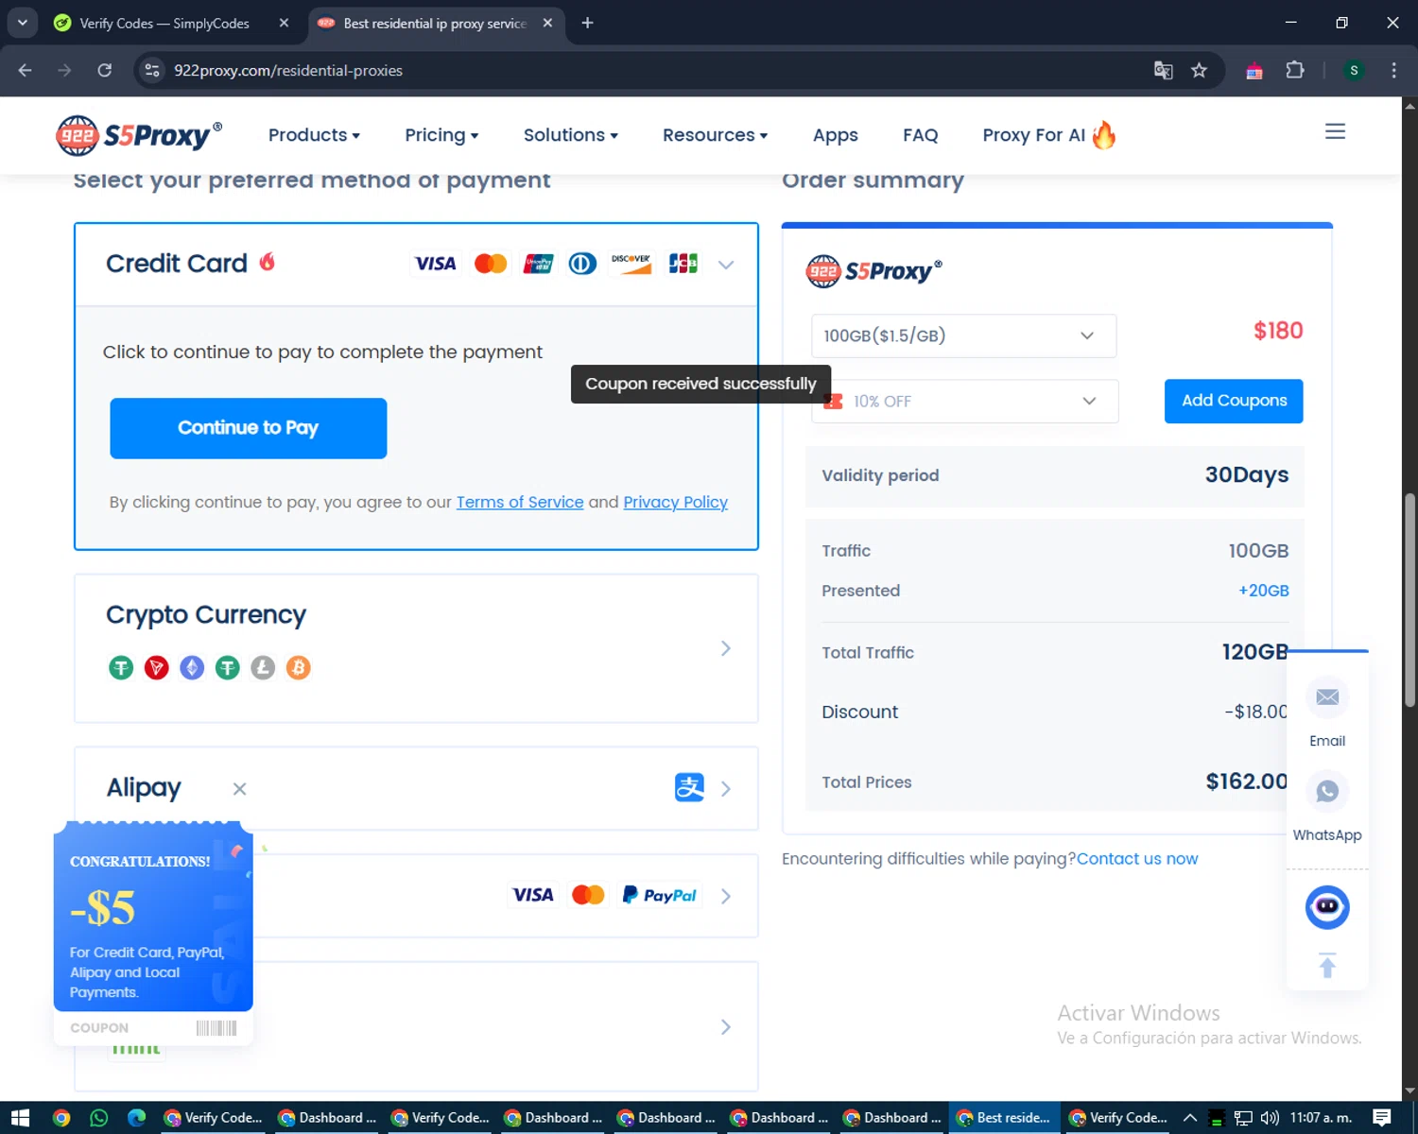Open Chrome profile avatar S

point(1354,70)
